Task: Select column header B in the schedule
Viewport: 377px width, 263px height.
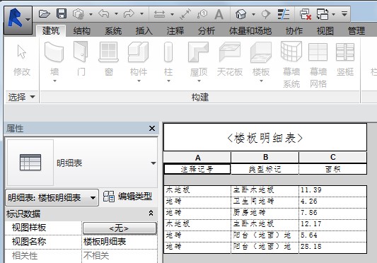Action: [265, 157]
